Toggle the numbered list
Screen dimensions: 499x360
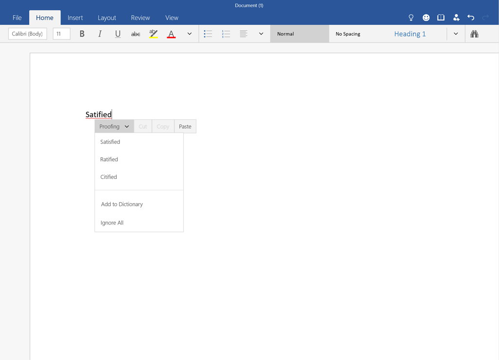tap(226, 34)
